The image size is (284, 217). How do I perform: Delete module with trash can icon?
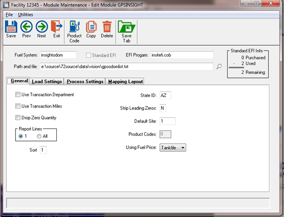pos(107,27)
